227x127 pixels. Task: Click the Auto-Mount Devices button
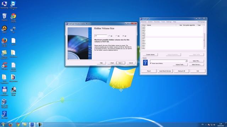pos(165,71)
